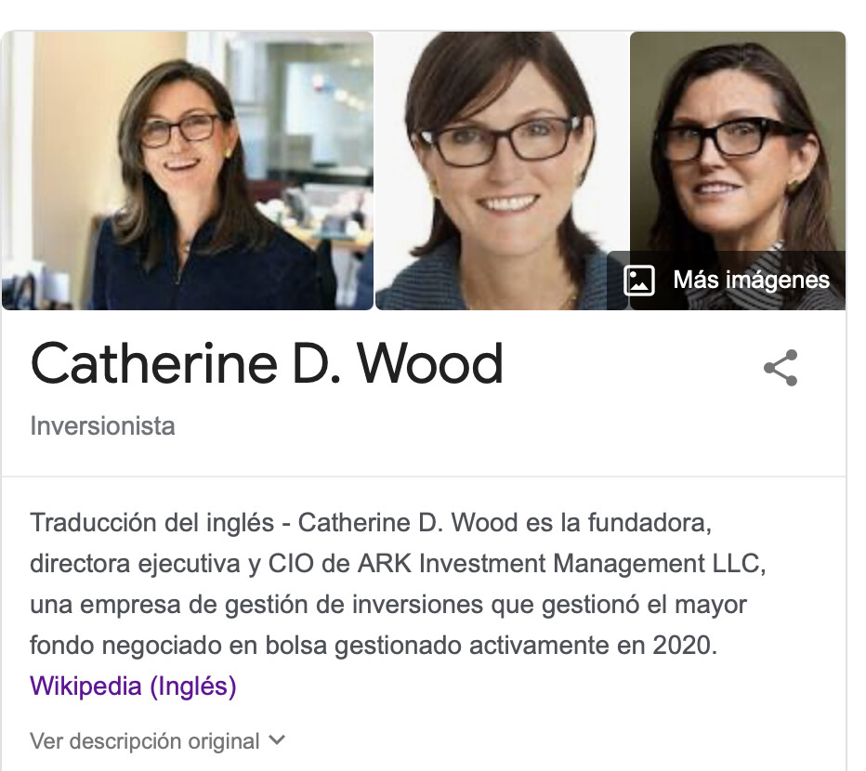Click ARK Investment Management LLC text
866x771 pixels.
pyautogui.click(x=559, y=564)
